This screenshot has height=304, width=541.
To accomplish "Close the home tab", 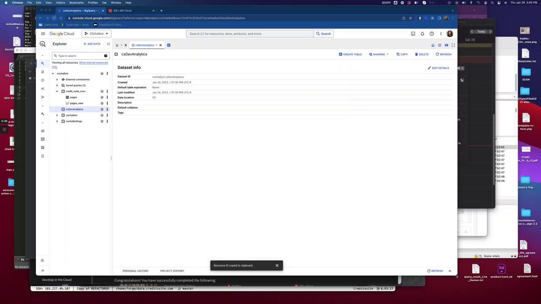I will [126, 45].
